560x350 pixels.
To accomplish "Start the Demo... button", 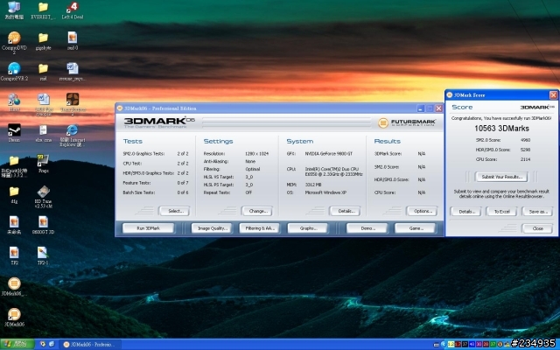I will click(367, 228).
